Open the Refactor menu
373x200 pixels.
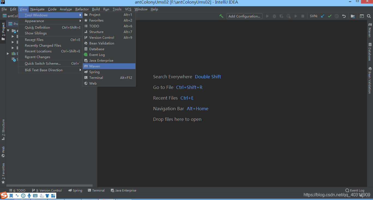pyautogui.click(x=82, y=9)
